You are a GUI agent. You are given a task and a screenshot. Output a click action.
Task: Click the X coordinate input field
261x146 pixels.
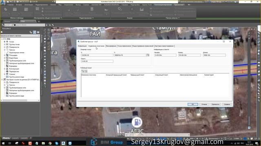97,55
